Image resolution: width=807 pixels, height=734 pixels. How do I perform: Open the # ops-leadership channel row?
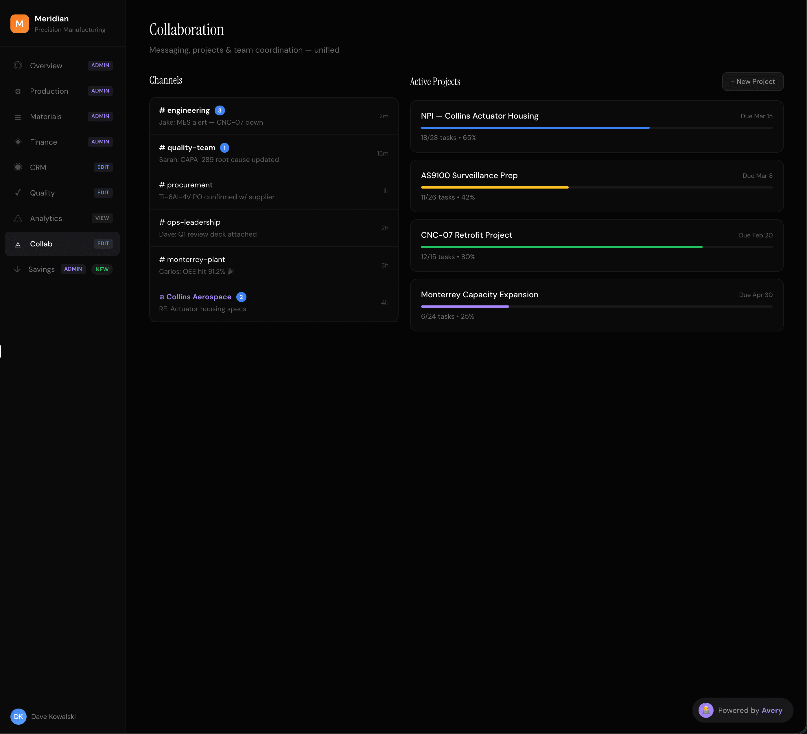273,228
